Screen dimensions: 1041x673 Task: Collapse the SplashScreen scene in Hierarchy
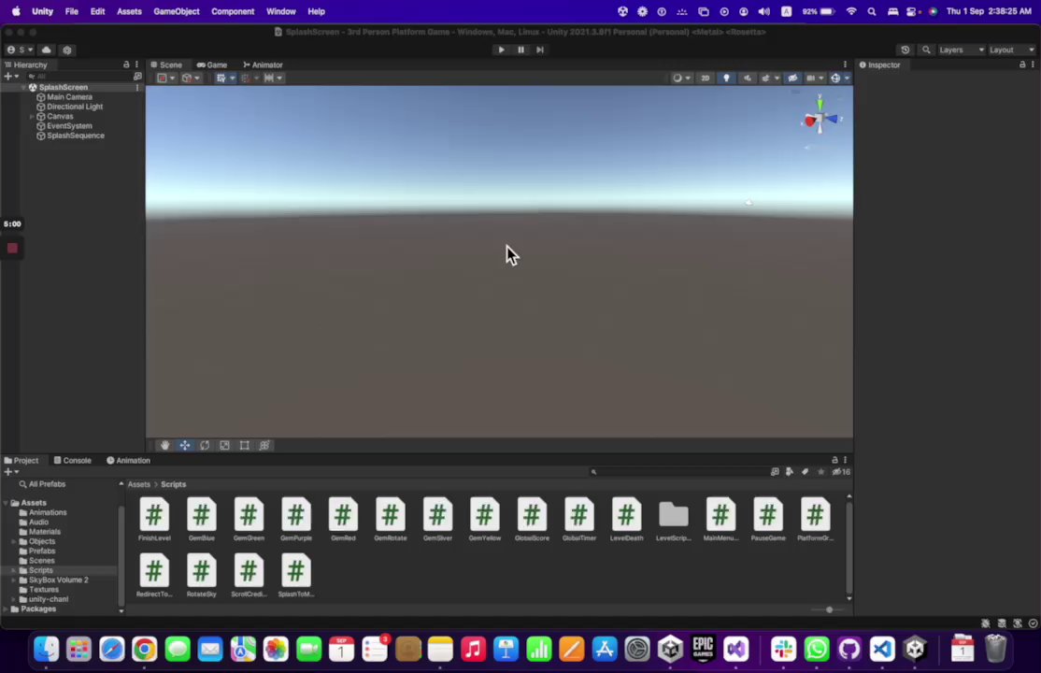click(23, 87)
